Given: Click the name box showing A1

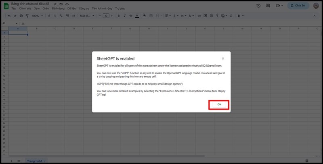Looking at the screenshot, I should tap(9, 23).
